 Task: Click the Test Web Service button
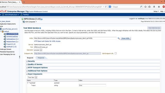[154, 28]
